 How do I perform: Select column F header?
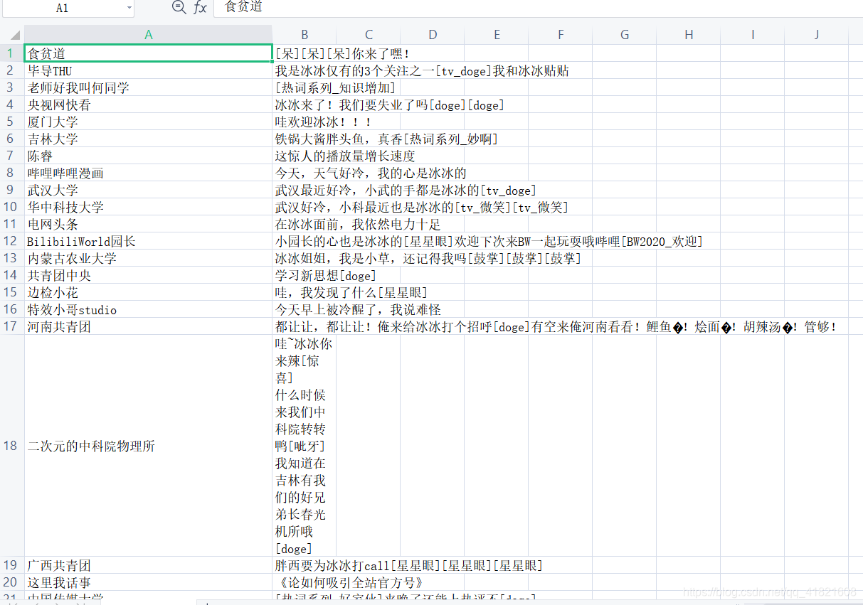pyautogui.click(x=561, y=34)
